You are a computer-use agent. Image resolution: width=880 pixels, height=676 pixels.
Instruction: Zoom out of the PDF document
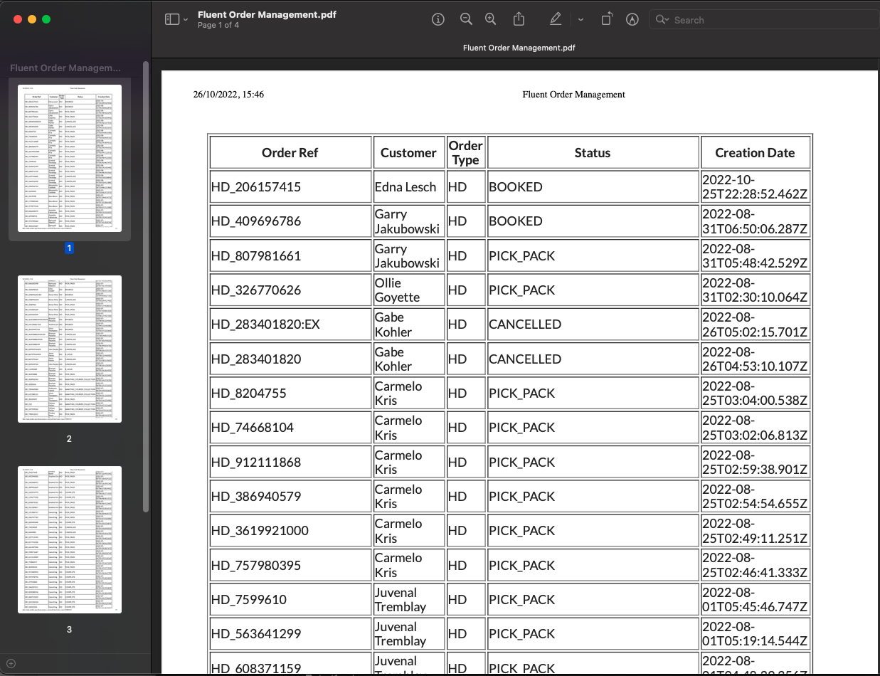point(466,20)
